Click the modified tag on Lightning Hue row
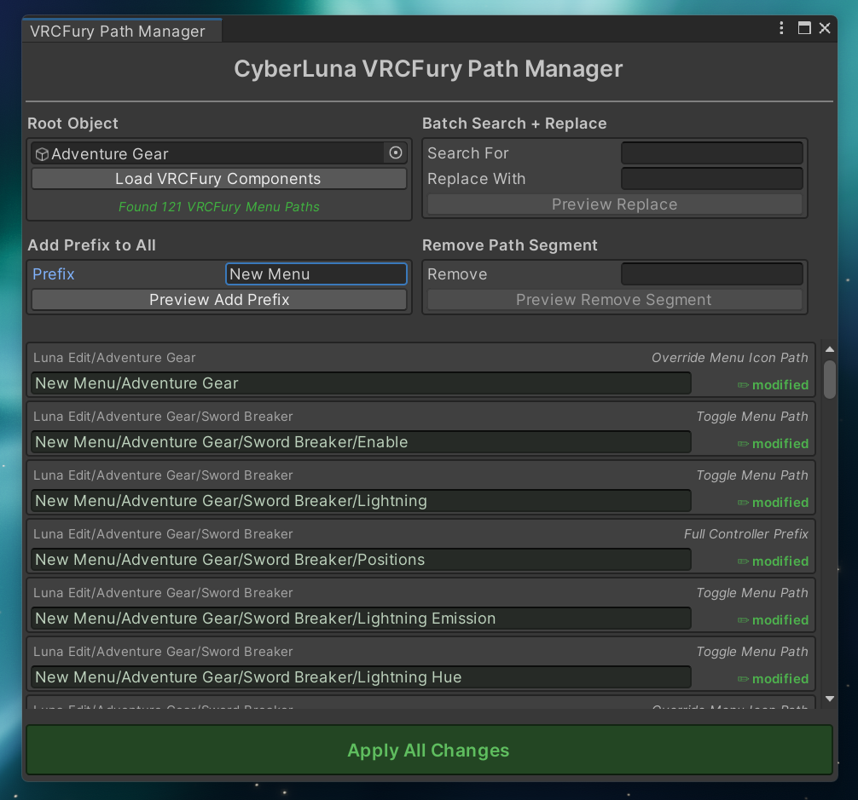The height and width of the screenshot is (800, 858). point(773,679)
